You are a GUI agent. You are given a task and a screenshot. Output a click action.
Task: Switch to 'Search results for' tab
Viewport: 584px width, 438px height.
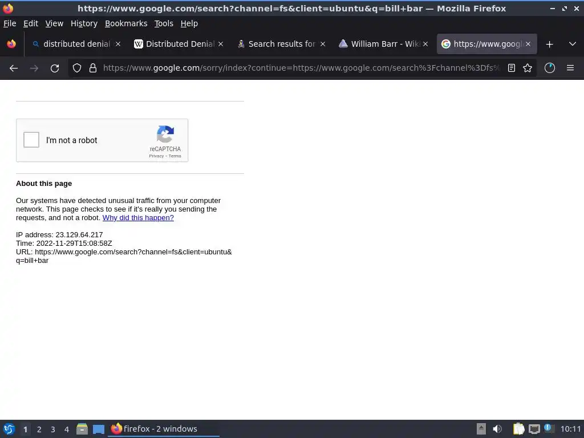[x=282, y=44]
